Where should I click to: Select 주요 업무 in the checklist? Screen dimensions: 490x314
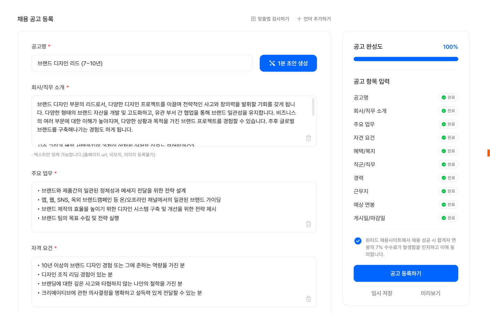tap(364, 124)
